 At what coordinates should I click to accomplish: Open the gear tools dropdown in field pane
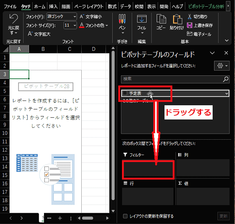coord(222,66)
